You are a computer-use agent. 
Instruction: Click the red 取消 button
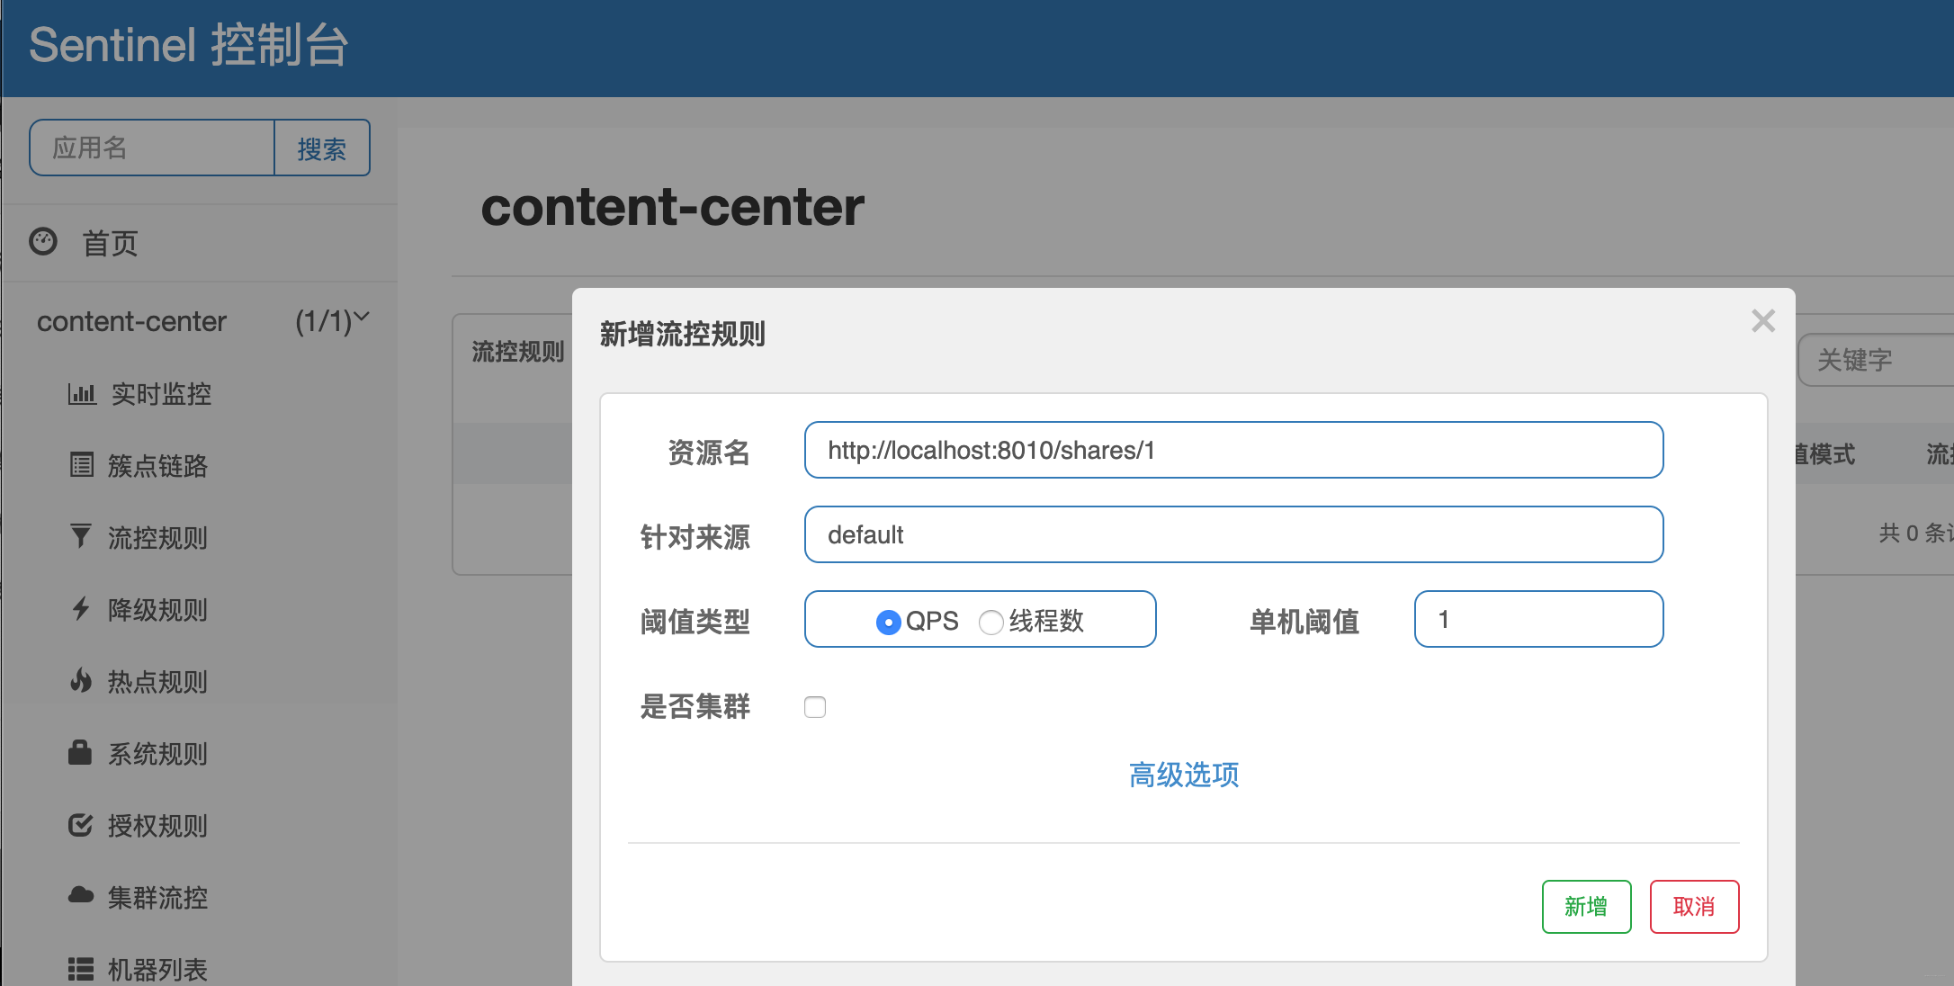[1694, 907]
